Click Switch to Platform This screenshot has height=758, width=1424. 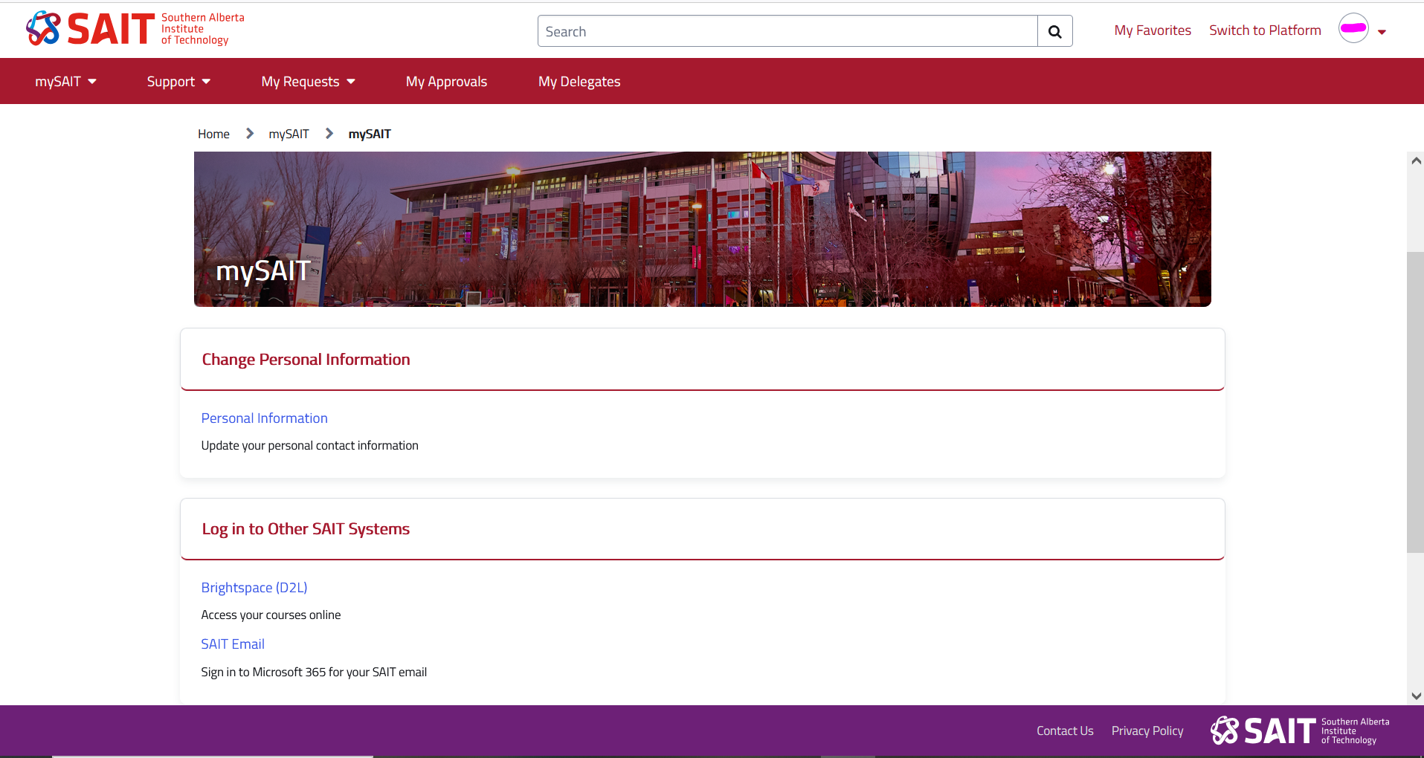(1265, 30)
